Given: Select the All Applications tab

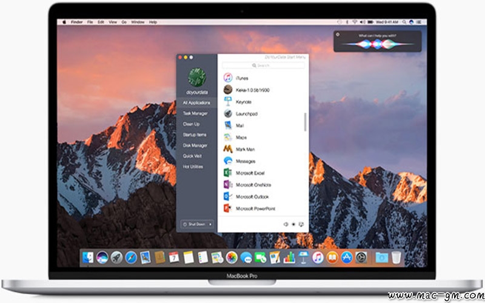Looking at the screenshot, I should point(196,102).
